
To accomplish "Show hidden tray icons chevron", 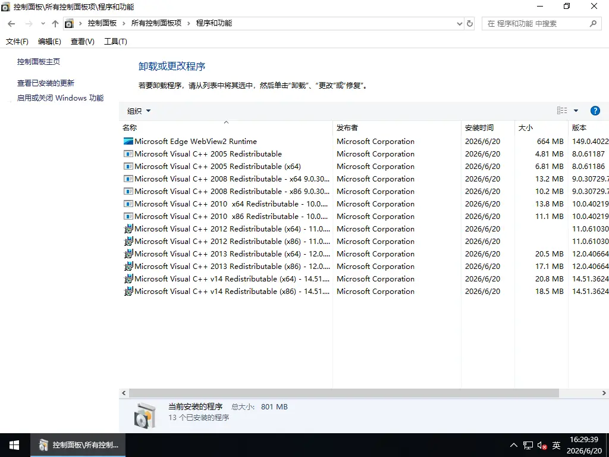I will coord(513,445).
